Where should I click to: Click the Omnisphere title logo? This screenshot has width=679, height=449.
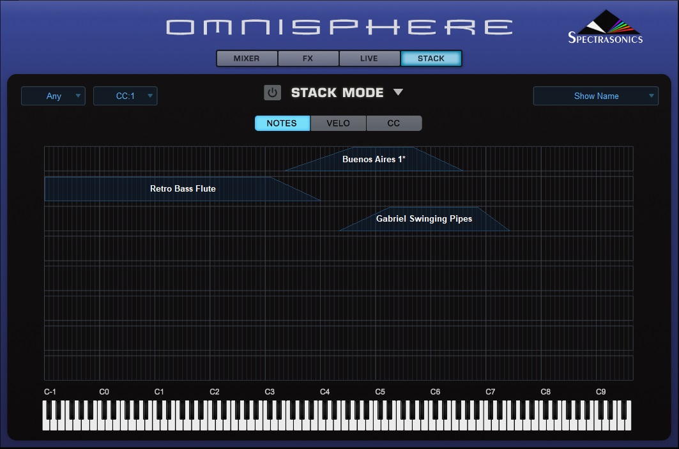[x=340, y=27]
